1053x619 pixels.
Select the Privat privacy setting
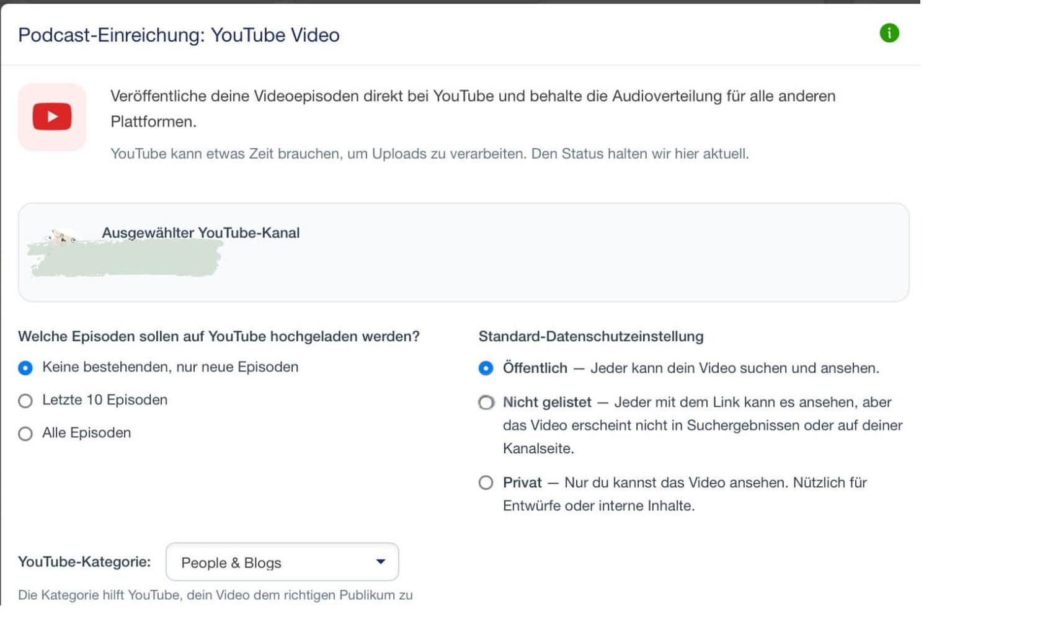click(x=486, y=483)
